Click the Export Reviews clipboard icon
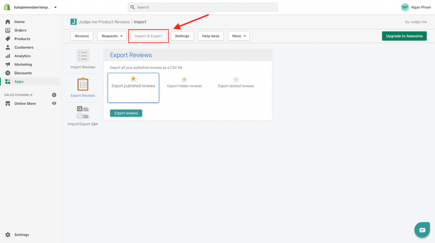Screen dimensions: 435x243 point(83,84)
